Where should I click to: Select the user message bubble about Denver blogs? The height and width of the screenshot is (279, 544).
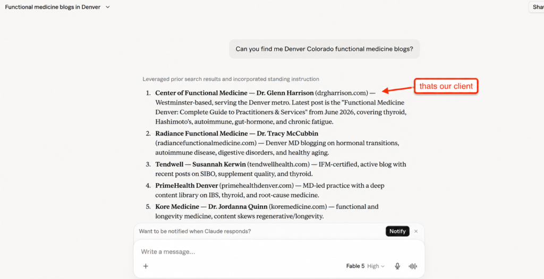[325, 49]
